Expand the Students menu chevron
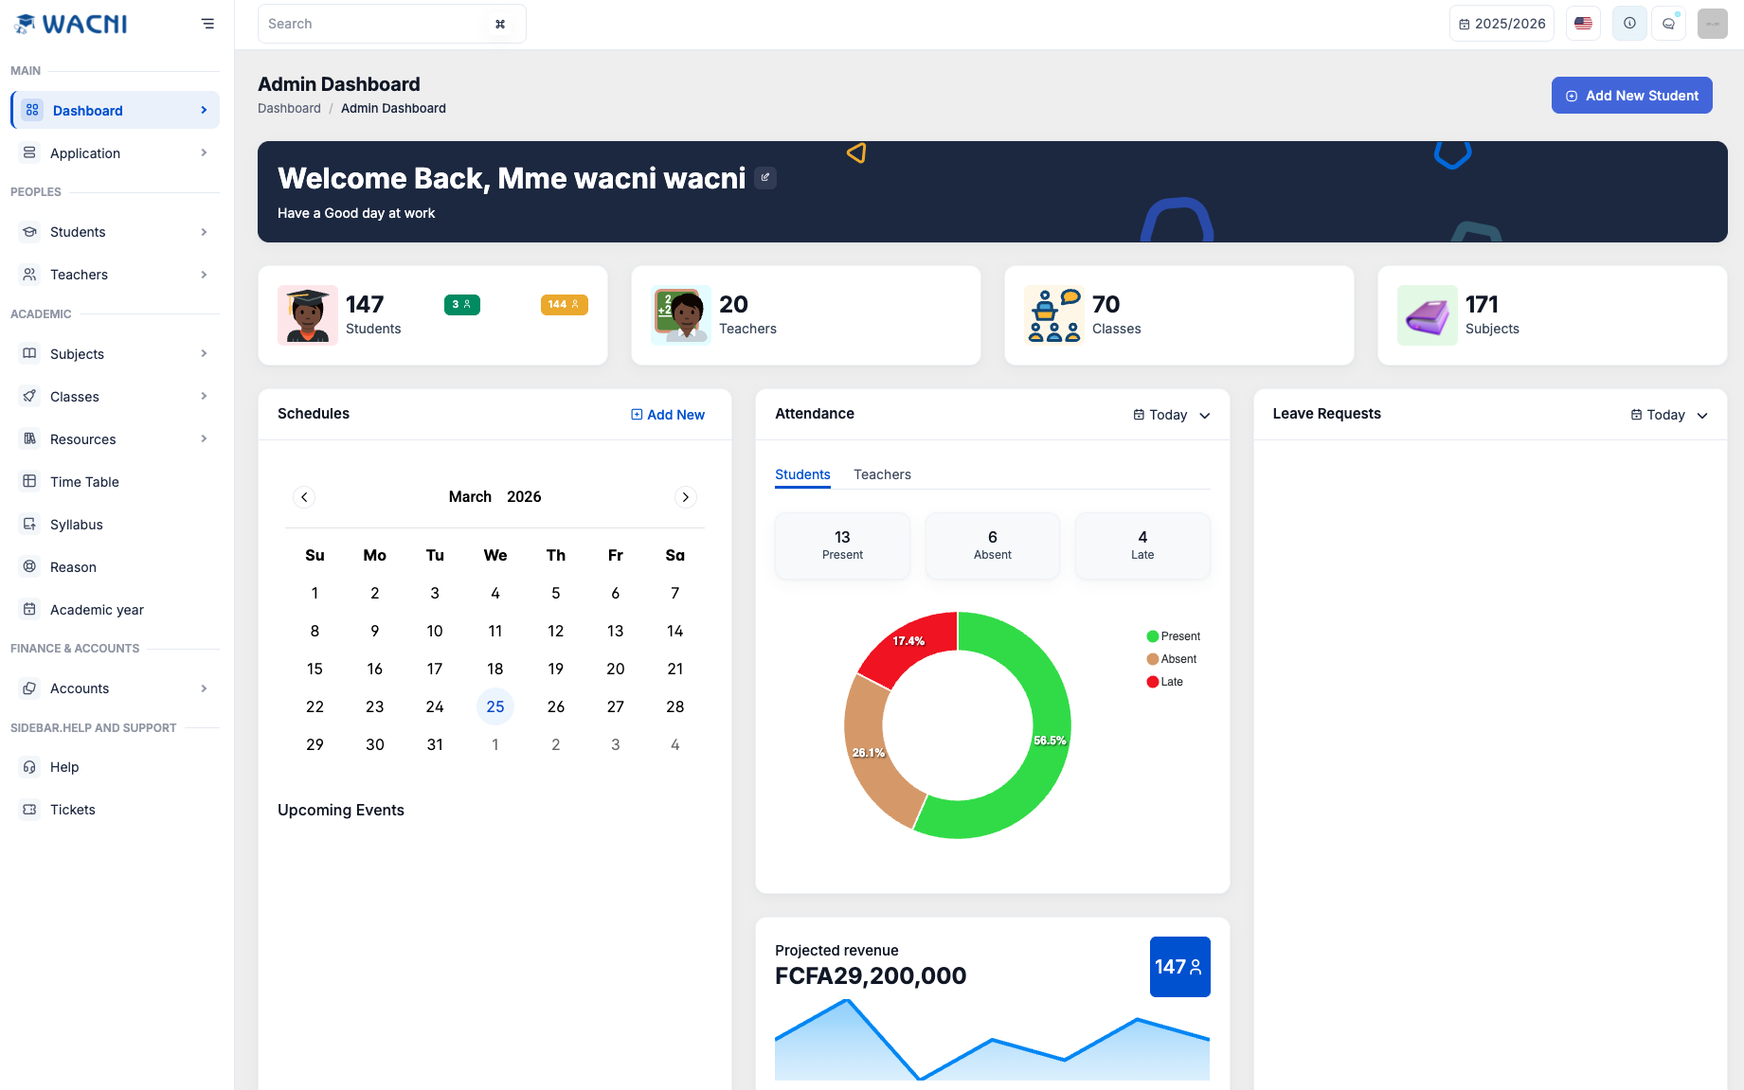Image resolution: width=1744 pixels, height=1090 pixels. pyautogui.click(x=204, y=231)
